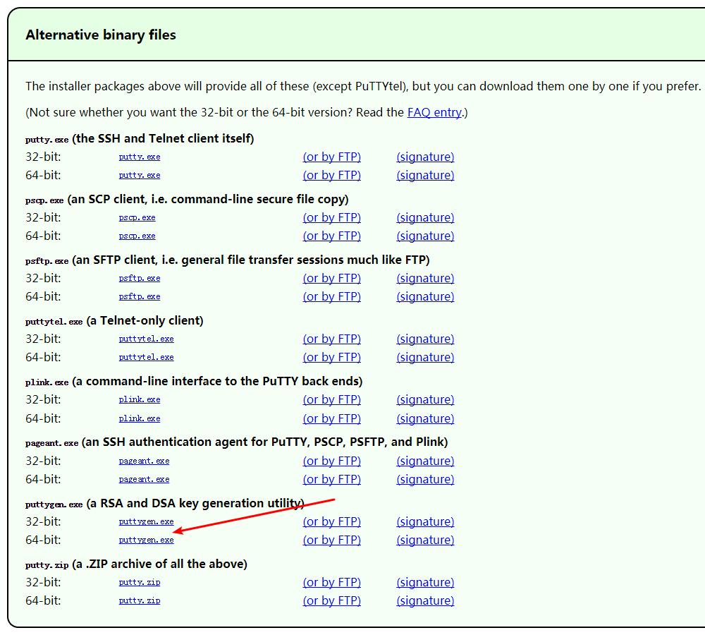Image resolution: width=705 pixels, height=635 pixels.
Task: Open the FAQ entry link
Action: tap(434, 112)
